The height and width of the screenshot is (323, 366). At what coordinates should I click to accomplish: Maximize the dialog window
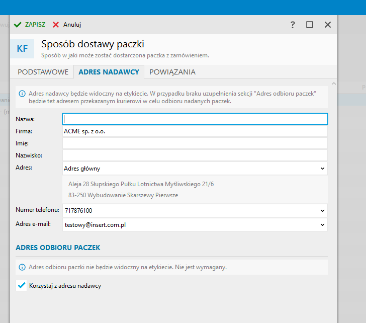click(310, 25)
